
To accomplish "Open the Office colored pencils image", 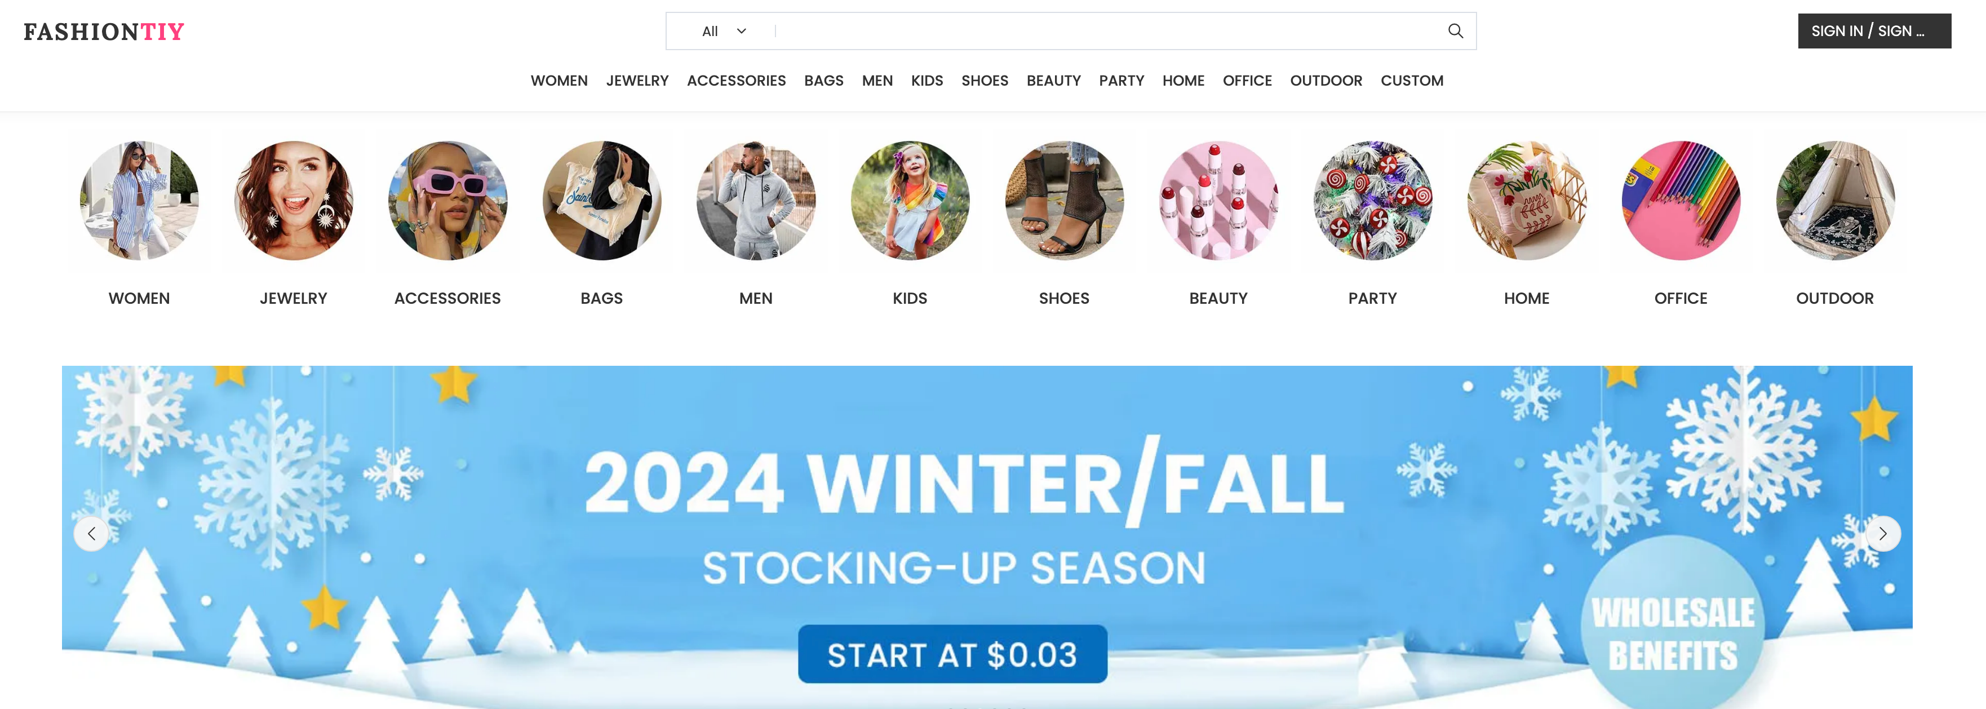I will pyautogui.click(x=1681, y=201).
